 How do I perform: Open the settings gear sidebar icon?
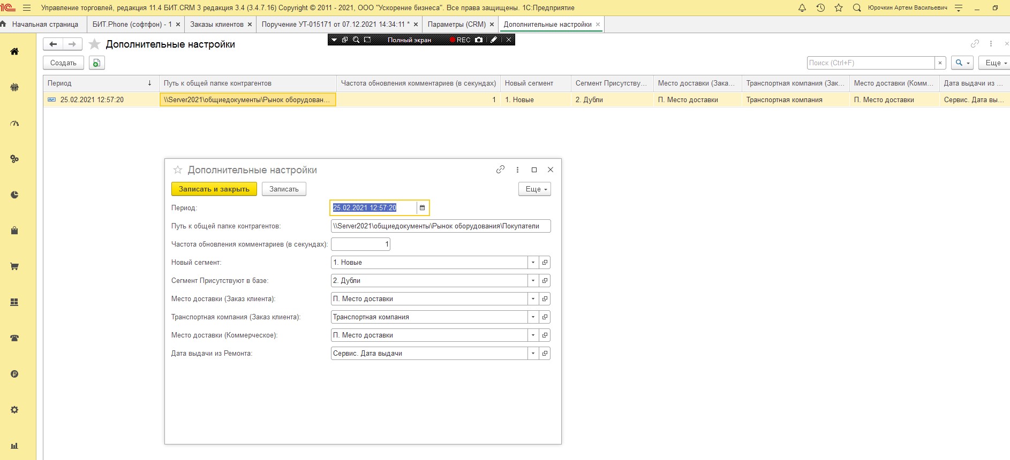(14, 410)
